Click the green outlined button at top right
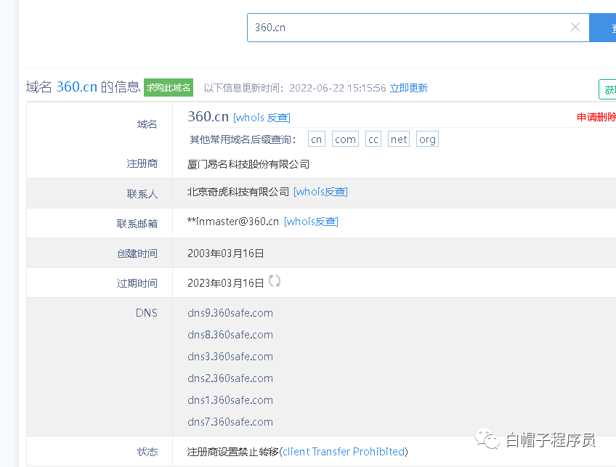Image resolution: width=616 pixels, height=467 pixels. (x=607, y=89)
